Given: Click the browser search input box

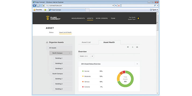Looking at the screenshot, I should click(x=137, y=6).
